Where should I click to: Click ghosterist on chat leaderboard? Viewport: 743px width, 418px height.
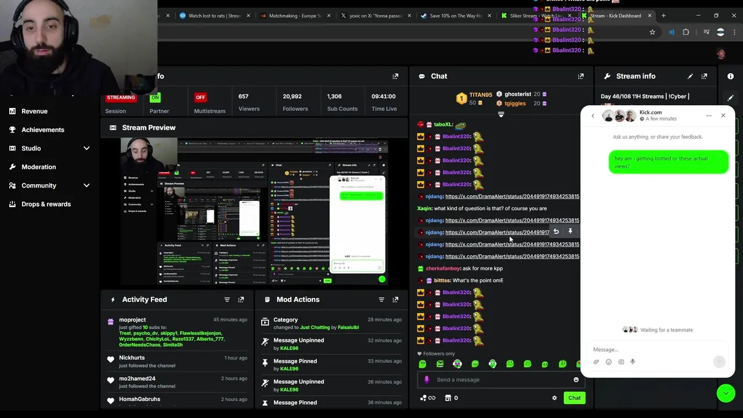(518, 94)
